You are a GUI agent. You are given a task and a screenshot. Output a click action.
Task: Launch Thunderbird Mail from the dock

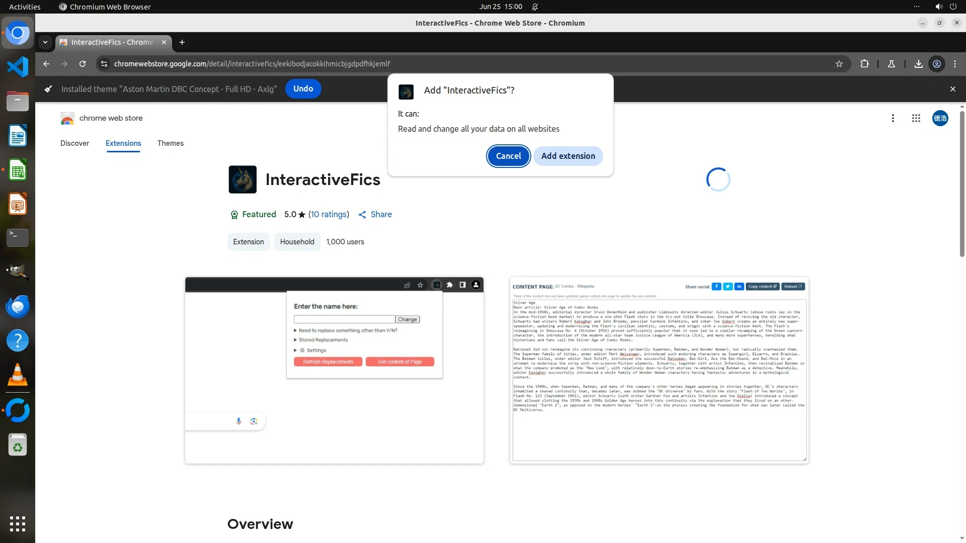tap(18, 306)
